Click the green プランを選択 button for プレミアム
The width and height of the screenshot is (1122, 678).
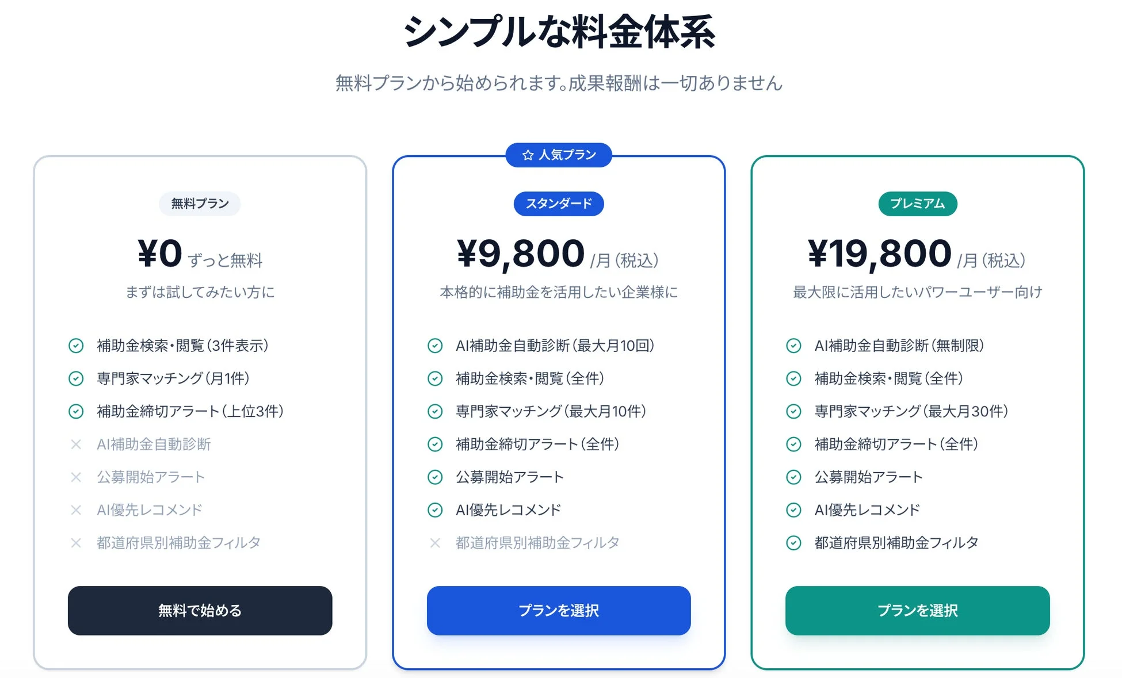pos(917,611)
